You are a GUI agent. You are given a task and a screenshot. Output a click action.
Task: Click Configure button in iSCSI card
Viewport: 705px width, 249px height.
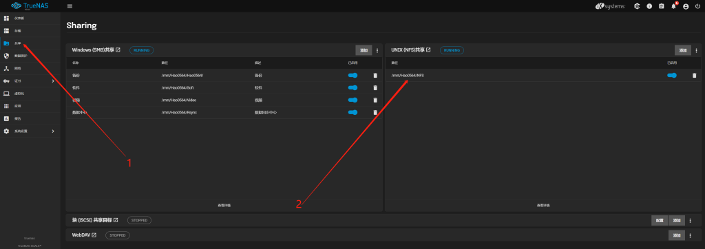click(660, 221)
